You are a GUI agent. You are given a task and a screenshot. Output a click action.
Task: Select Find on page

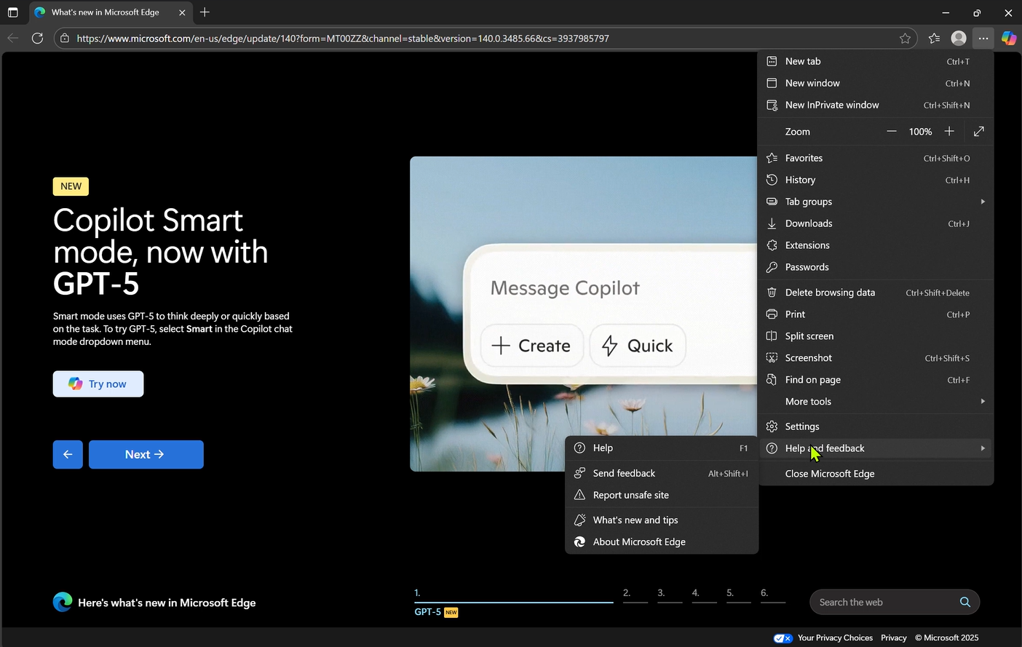(x=875, y=380)
